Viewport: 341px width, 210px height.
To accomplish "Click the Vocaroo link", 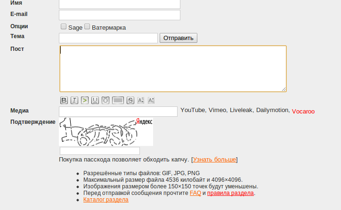I will click(303, 112).
